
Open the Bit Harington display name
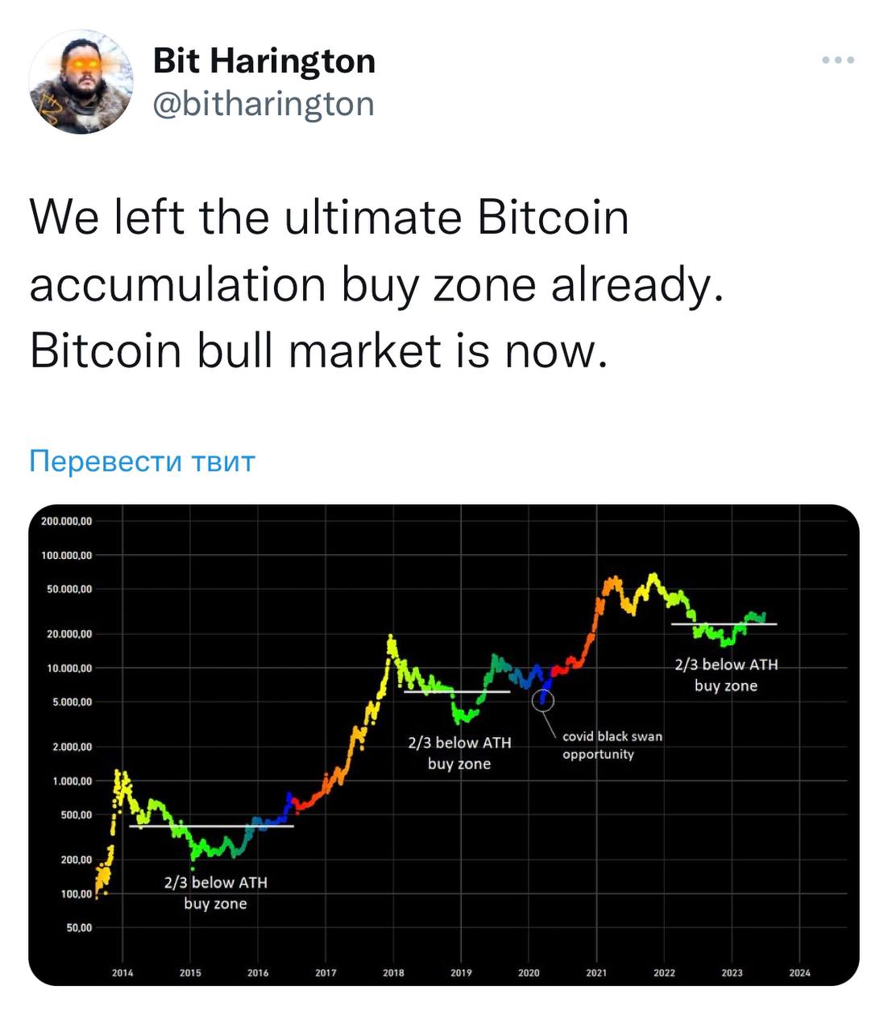(263, 60)
